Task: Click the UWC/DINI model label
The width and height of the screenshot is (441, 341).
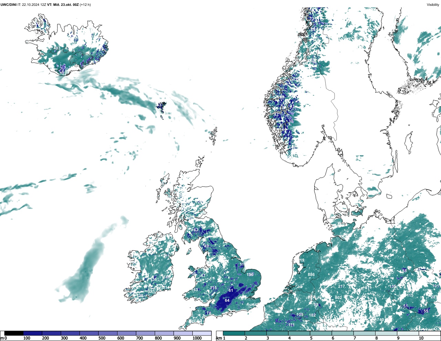Action: (x=8, y=5)
